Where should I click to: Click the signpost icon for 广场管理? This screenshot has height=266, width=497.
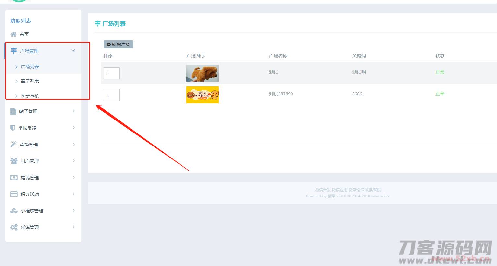pos(14,51)
